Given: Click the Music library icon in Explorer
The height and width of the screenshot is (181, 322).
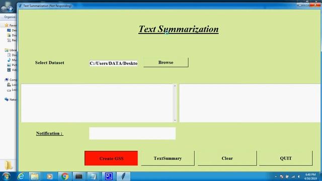Looking at the screenshot, I should [x=9, y=60].
